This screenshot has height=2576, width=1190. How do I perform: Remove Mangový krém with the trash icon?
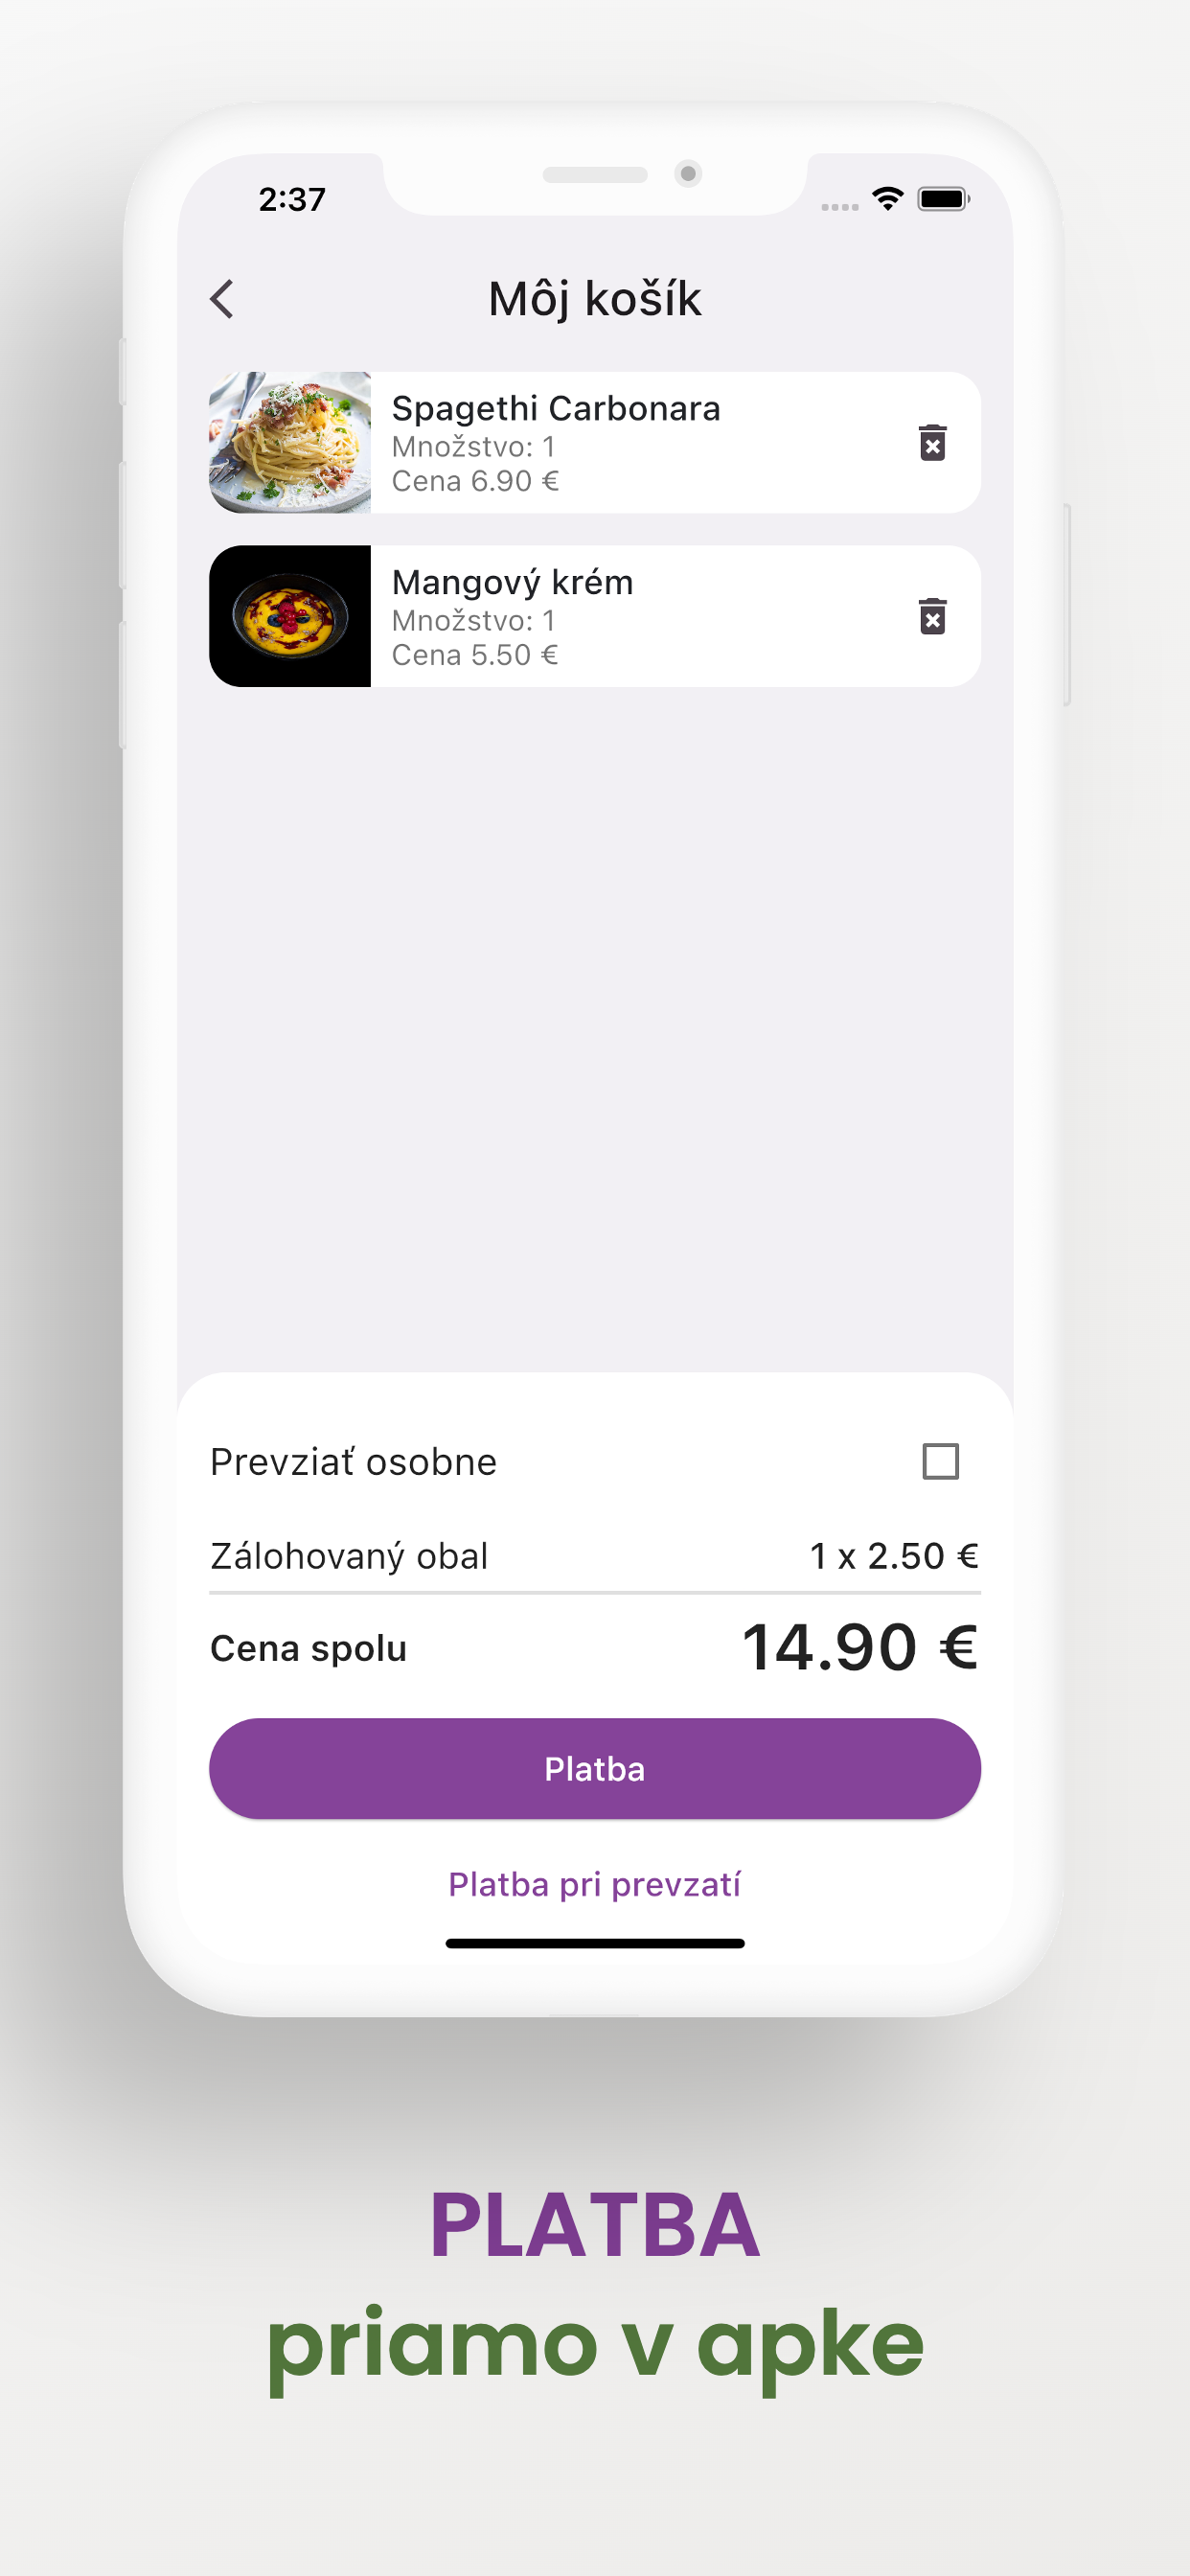(x=932, y=616)
